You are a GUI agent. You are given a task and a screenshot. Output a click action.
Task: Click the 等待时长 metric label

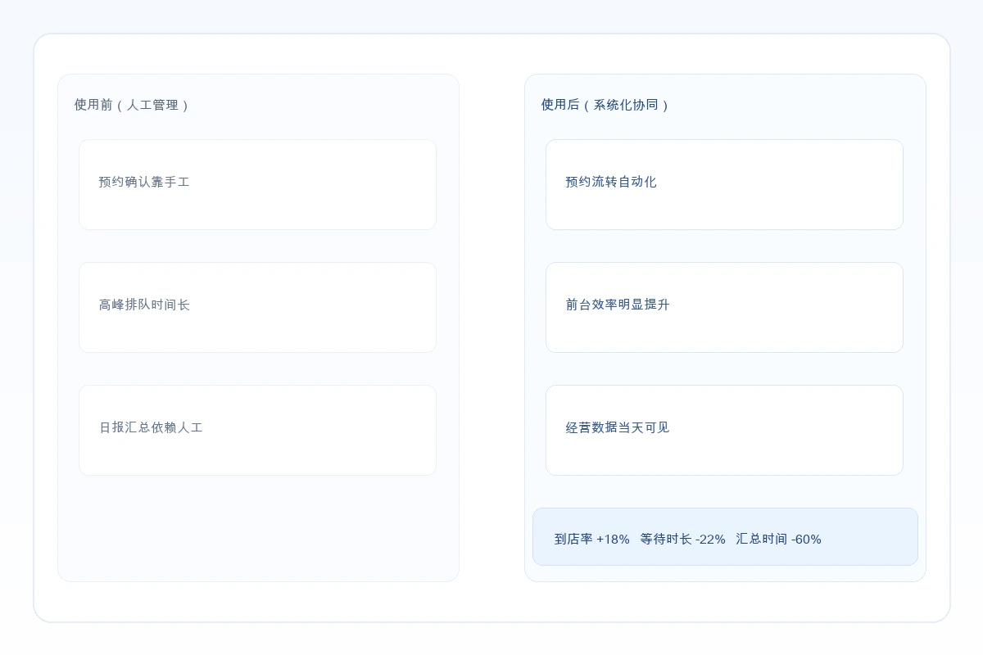(x=666, y=539)
